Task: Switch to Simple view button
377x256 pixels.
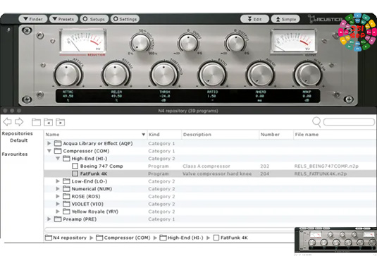Action: [x=285, y=19]
